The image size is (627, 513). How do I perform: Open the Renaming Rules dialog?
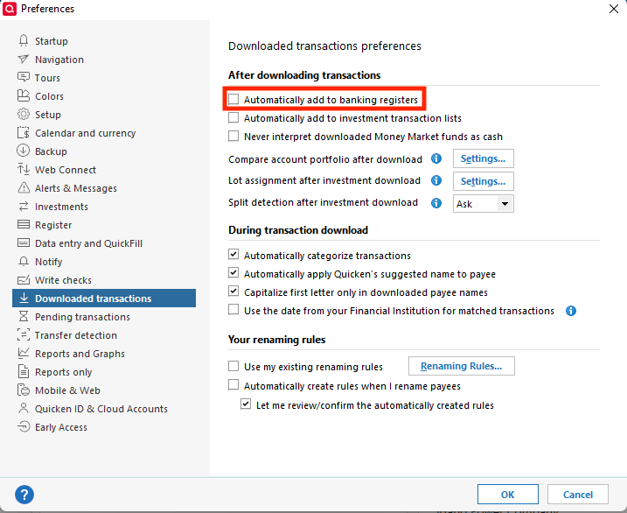tap(462, 366)
